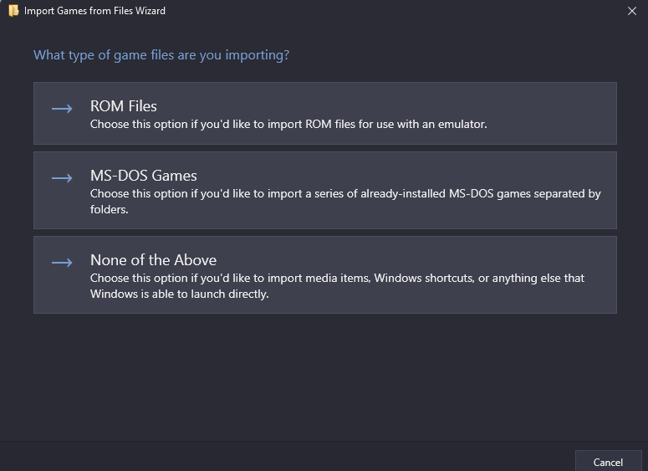The height and width of the screenshot is (471, 648).
Task: Click the media items and Windows shortcuts description
Action: pos(337,286)
